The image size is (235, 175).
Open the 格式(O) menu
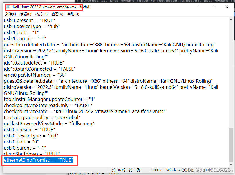coord(41,14)
